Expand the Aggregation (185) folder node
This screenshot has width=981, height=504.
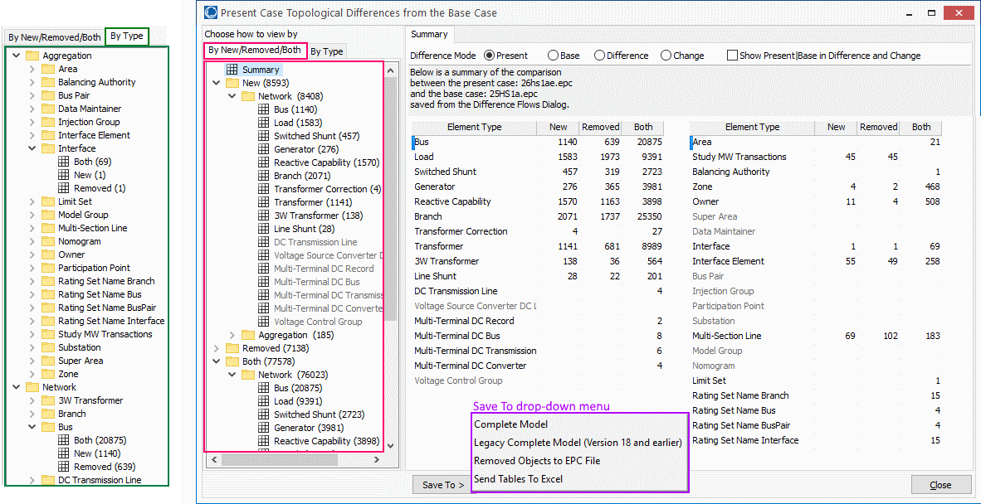(x=232, y=336)
